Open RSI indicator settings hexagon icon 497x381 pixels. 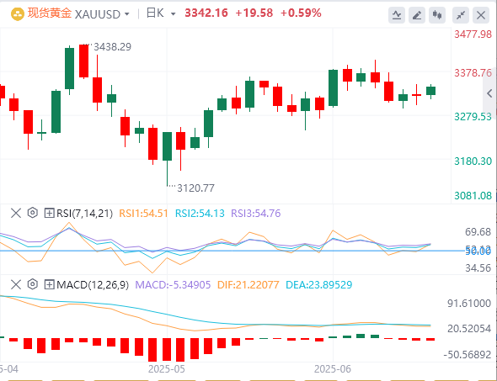[x=32, y=213]
